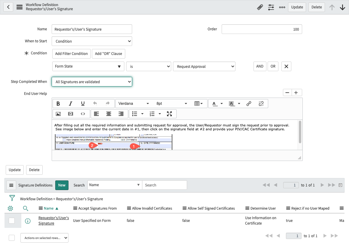Image resolution: width=349 pixels, height=245 pixels.
Task: Open Requestor's/User's Signature record link
Action: coord(54,220)
